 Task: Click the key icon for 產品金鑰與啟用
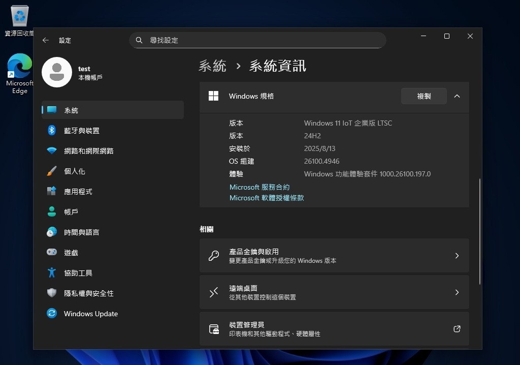coord(214,256)
